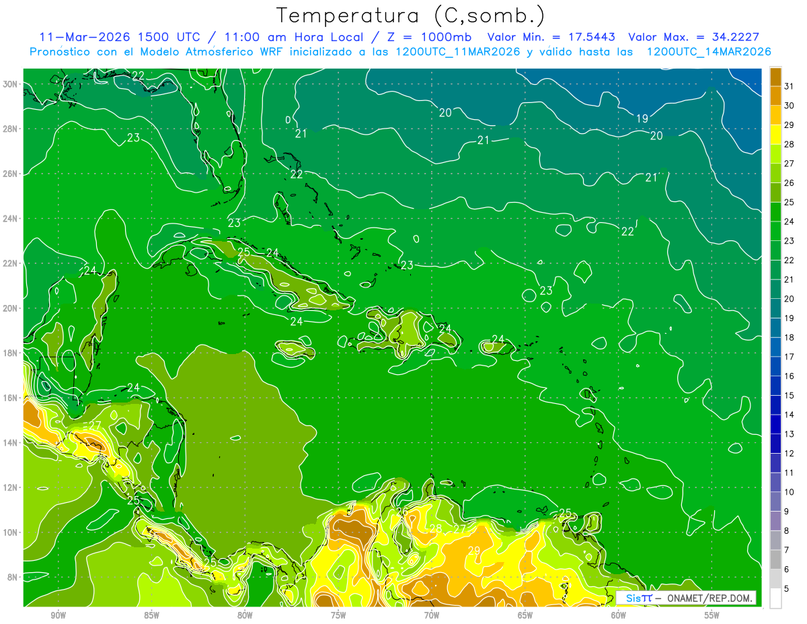Click the '55W' longitude axis label
This screenshot has height=624, width=807.
pos(712,615)
